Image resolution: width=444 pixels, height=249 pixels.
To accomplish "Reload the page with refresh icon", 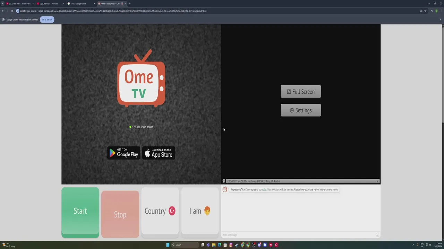I will click(12, 11).
